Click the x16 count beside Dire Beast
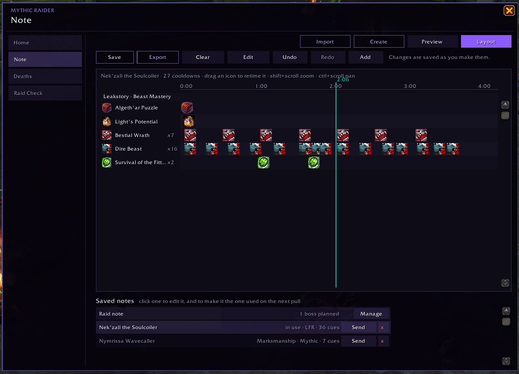 point(172,149)
